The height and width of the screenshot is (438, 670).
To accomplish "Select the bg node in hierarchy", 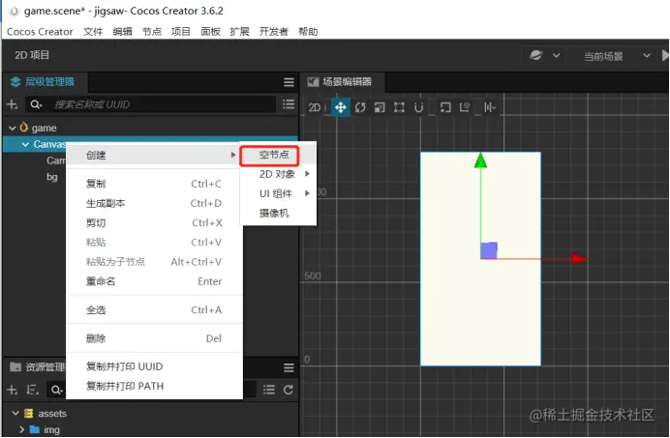I will (x=51, y=177).
